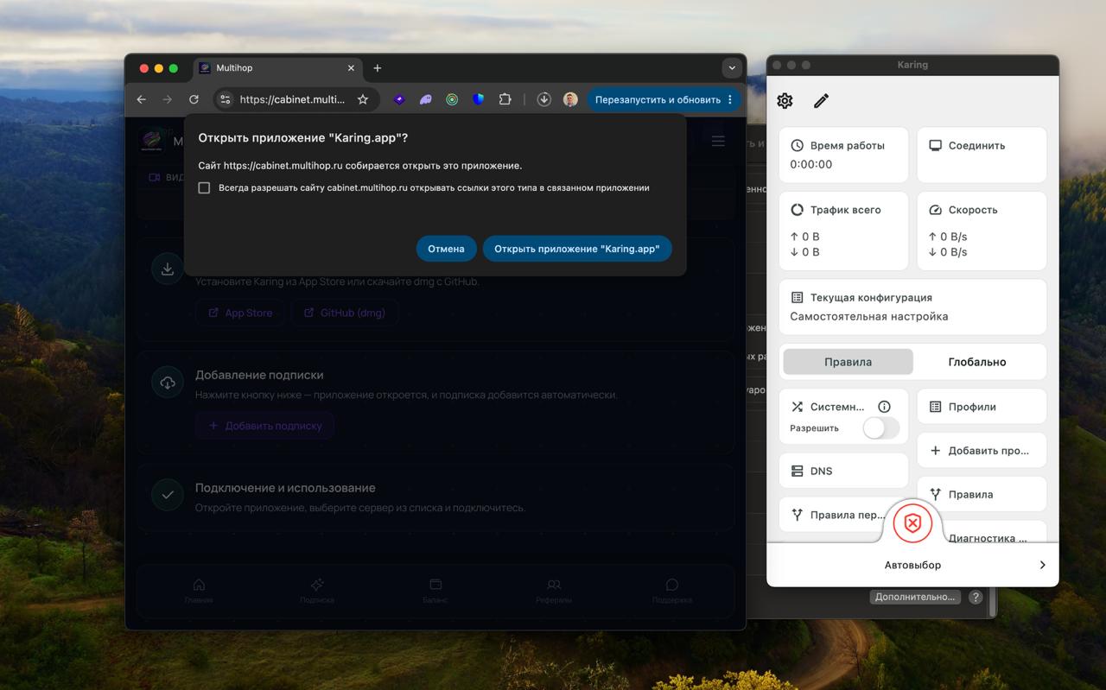The width and height of the screenshot is (1106, 690).
Task: Open the Multihop hamburger menu
Action: point(718,141)
